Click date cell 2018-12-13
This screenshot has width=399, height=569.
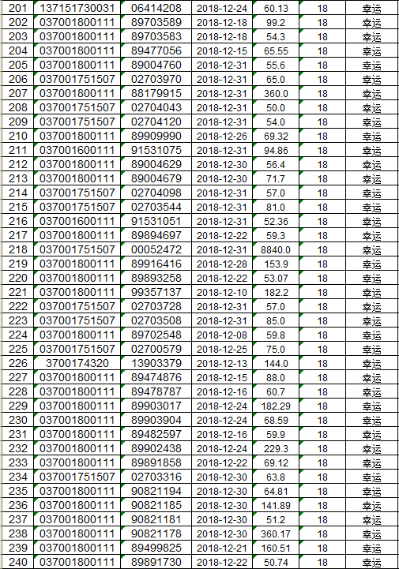point(222,363)
